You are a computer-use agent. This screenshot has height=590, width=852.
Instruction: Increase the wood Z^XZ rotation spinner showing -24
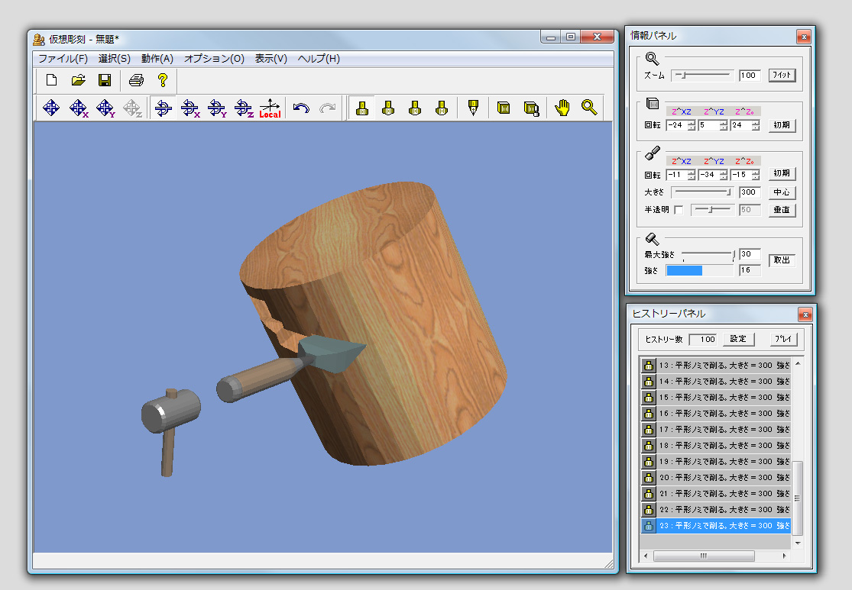click(691, 122)
